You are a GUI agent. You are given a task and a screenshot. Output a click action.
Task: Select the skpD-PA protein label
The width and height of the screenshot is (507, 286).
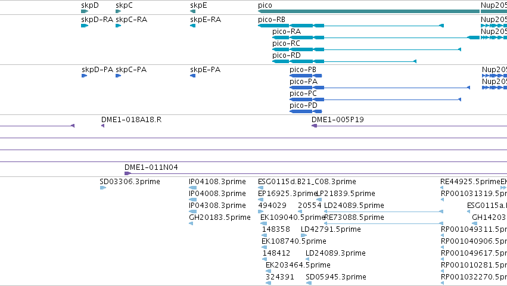click(x=97, y=70)
